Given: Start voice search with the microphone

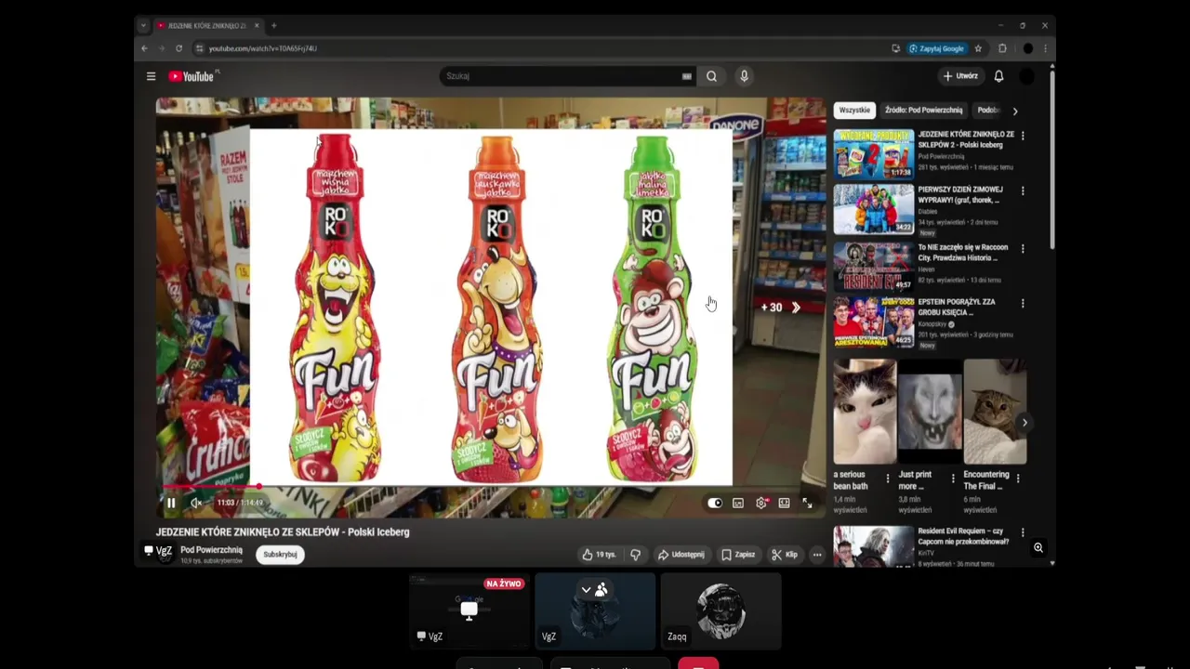Looking at the screenshot, I should click(x=744, y=76).
